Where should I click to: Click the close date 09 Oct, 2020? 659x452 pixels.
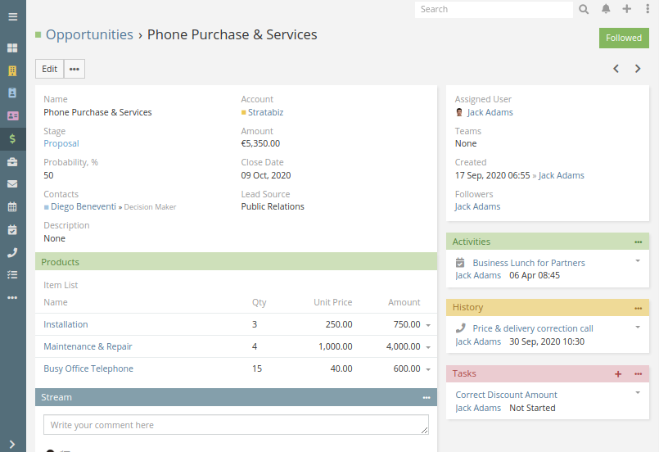point(266,175)
